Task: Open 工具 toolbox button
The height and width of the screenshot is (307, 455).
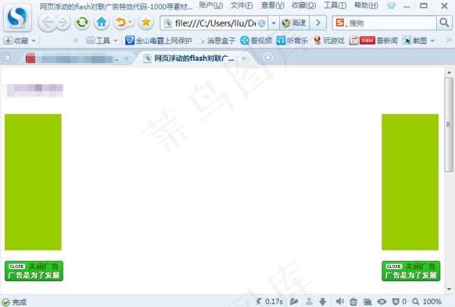Action: coord(98,41)
